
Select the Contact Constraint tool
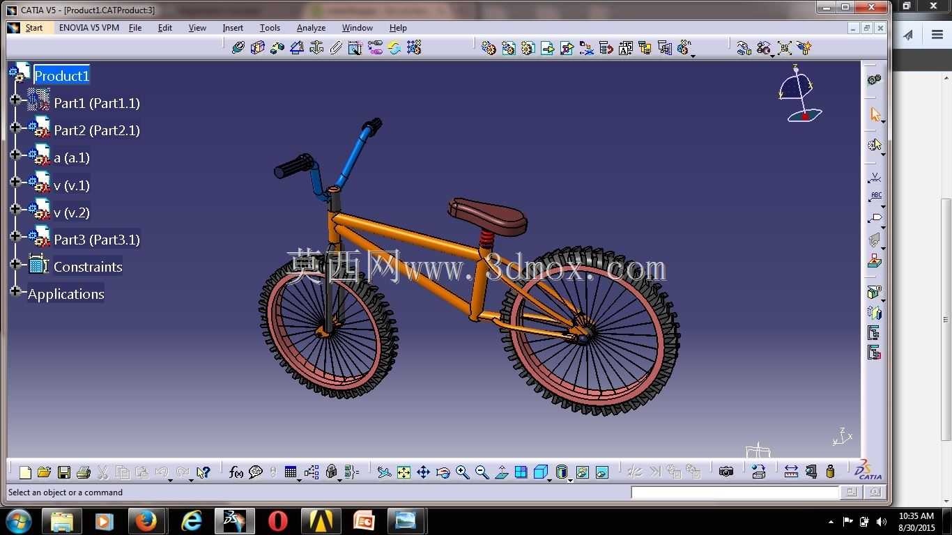pyautogui.click(x=258, y=47)
